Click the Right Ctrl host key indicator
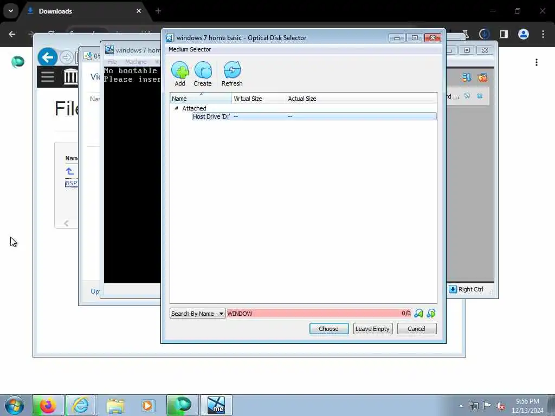555x416 pixels. [x=466, y=289]
